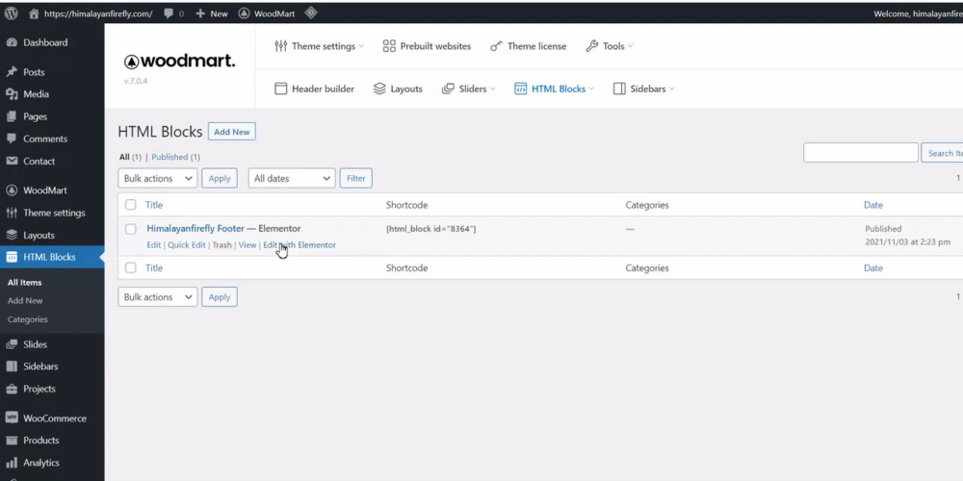The height and width of the screenshot is (481, 963).
Task: Open the Layouts top menu item
Action: 398,89
